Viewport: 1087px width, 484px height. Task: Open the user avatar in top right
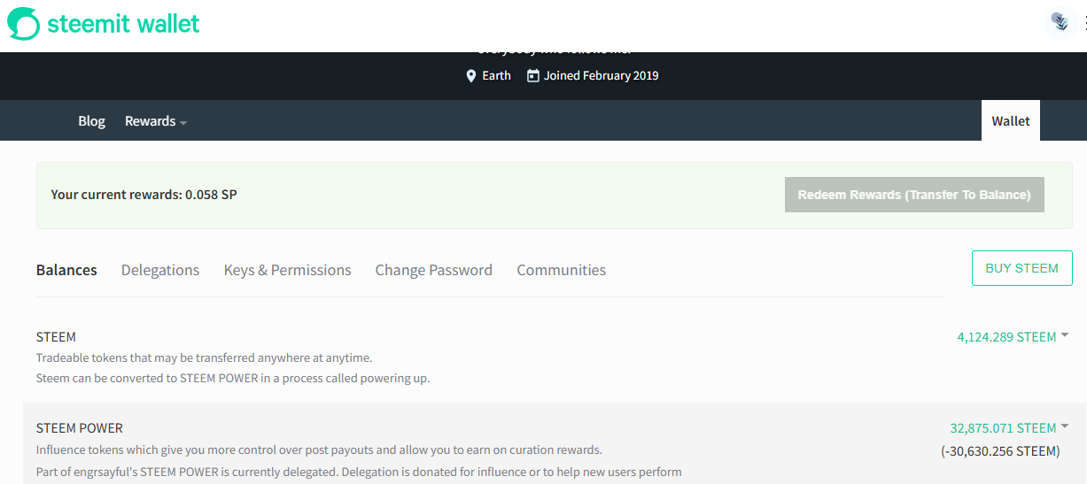[x=1059, y=22]
